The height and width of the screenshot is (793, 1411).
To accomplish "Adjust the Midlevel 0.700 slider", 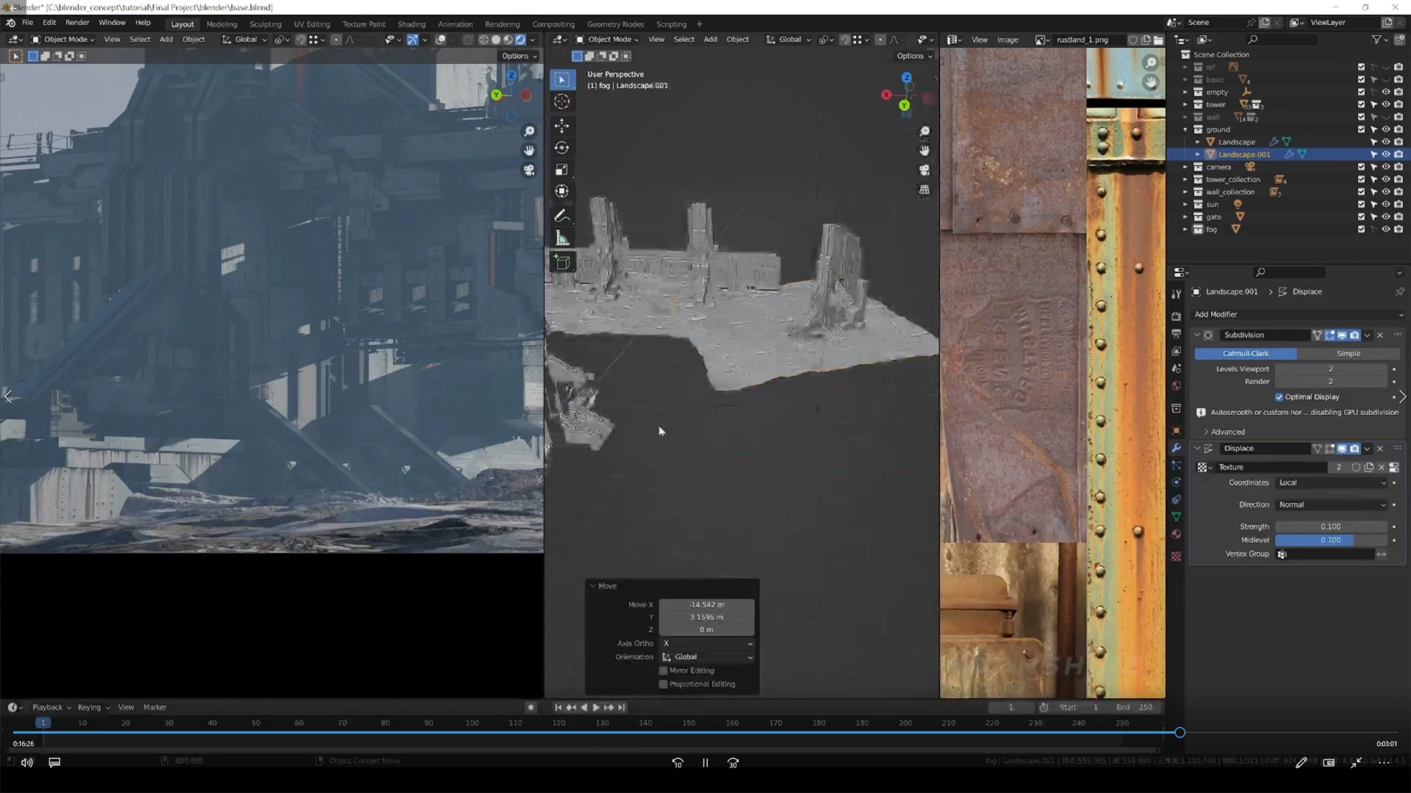I will tap(1330, 540).
